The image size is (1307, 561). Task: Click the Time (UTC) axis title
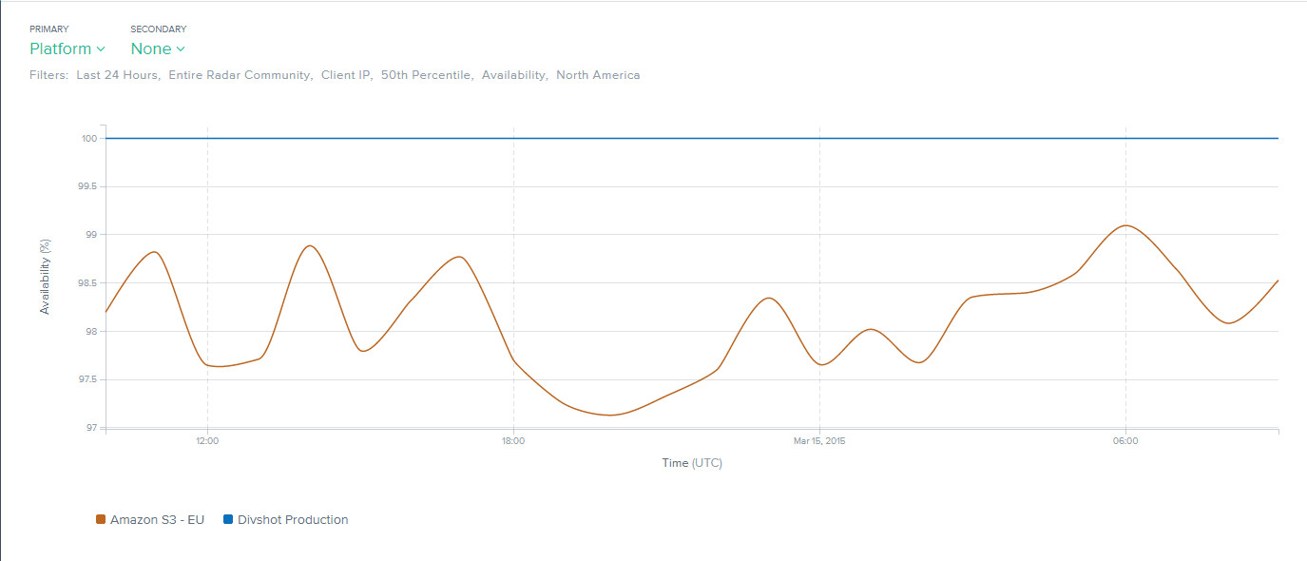(692, 463)
